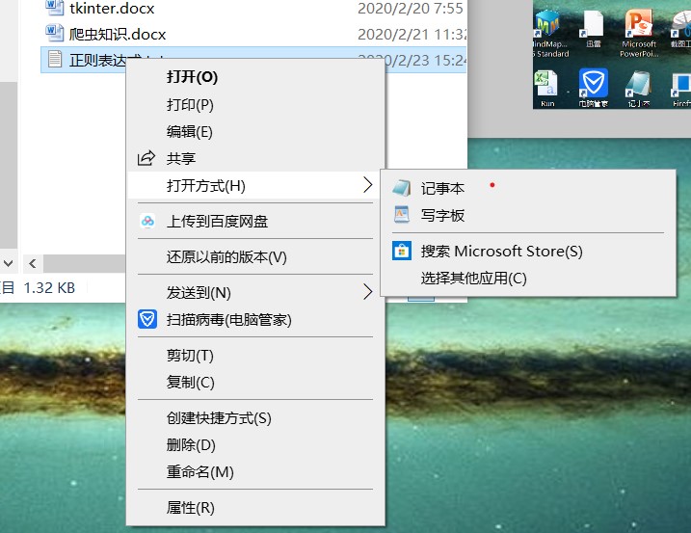Open the MindMapper desktop shortcut
This screenshot has width=691, height=533.
[x=548, y=29]
